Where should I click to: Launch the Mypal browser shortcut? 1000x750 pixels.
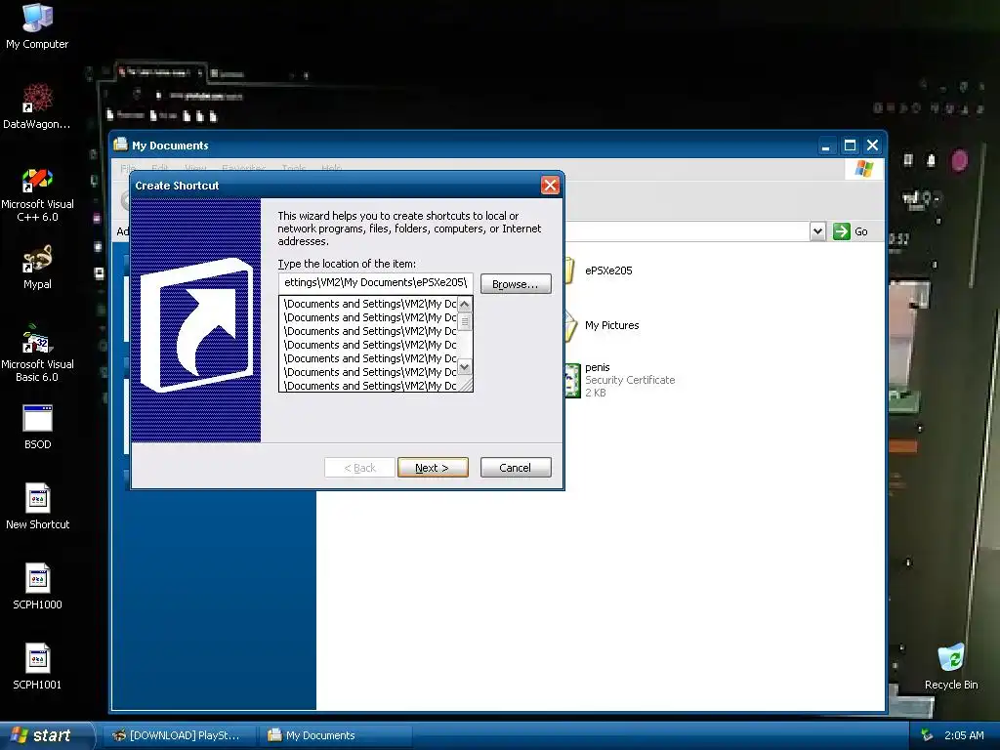coord(37,268)
